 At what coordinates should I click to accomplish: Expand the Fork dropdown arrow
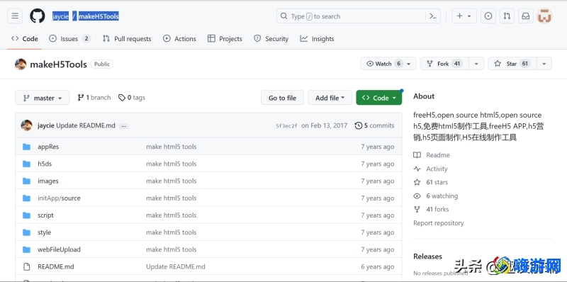(x=476, y=64)
